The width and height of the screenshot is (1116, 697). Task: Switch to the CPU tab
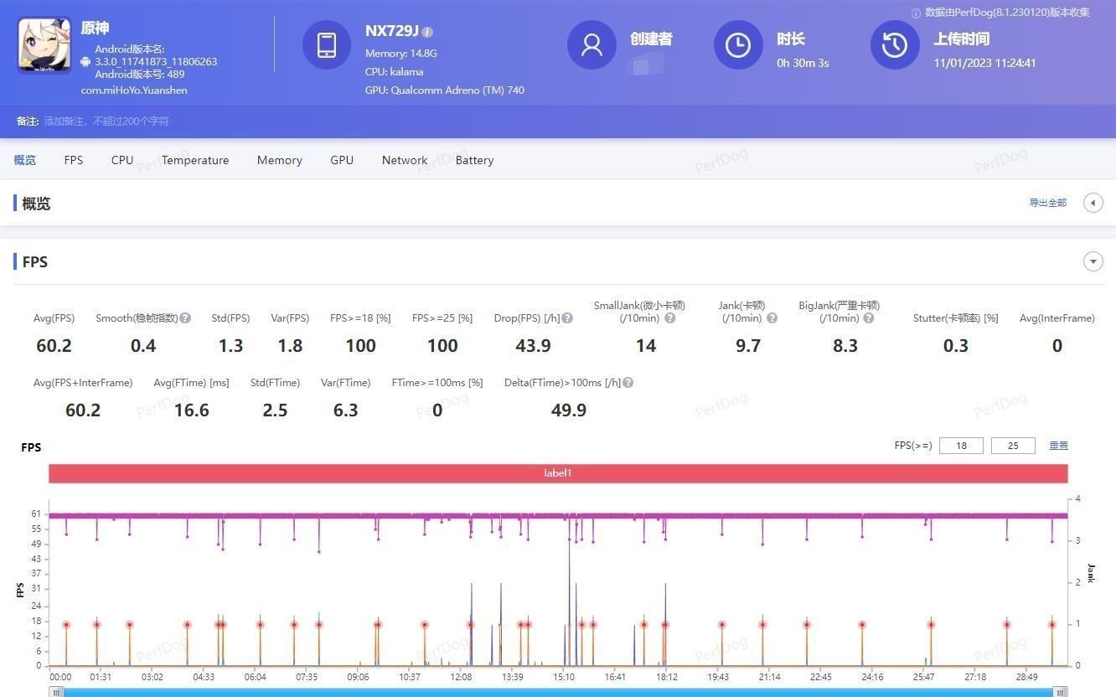pos(122,160)
